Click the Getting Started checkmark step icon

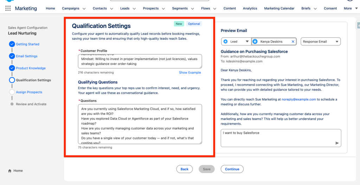[x=12, y=44]
